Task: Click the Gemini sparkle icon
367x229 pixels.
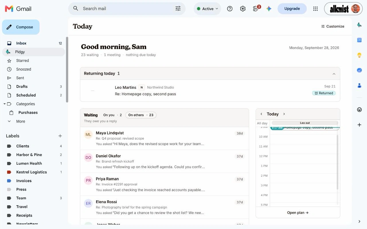Action: [x=269, y=9]
